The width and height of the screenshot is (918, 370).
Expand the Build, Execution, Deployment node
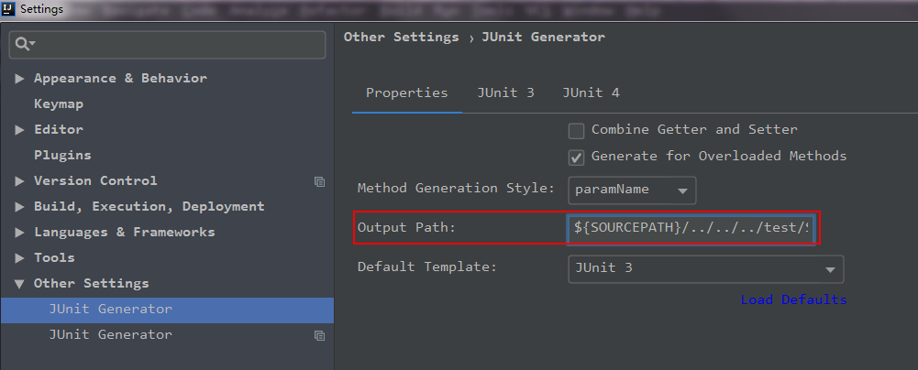[x=19, y=207]
